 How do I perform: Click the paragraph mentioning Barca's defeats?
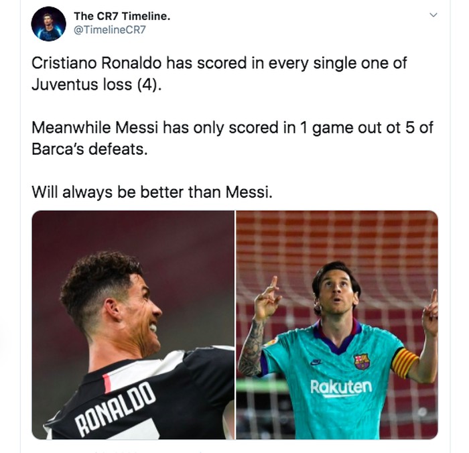(x=232, y=138)
